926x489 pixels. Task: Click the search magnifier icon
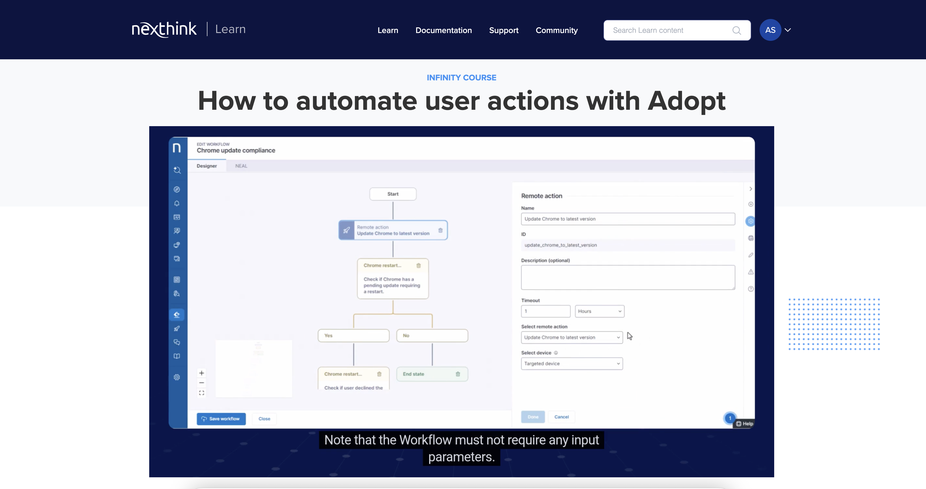point(737,30)
